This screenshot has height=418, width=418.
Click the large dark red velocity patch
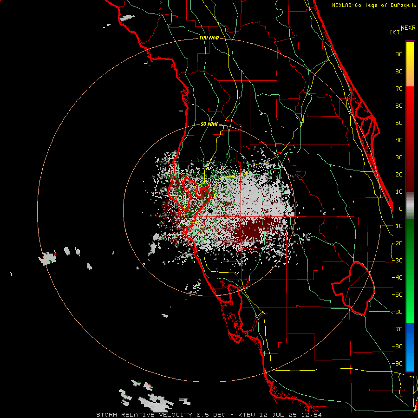[251, 230]
